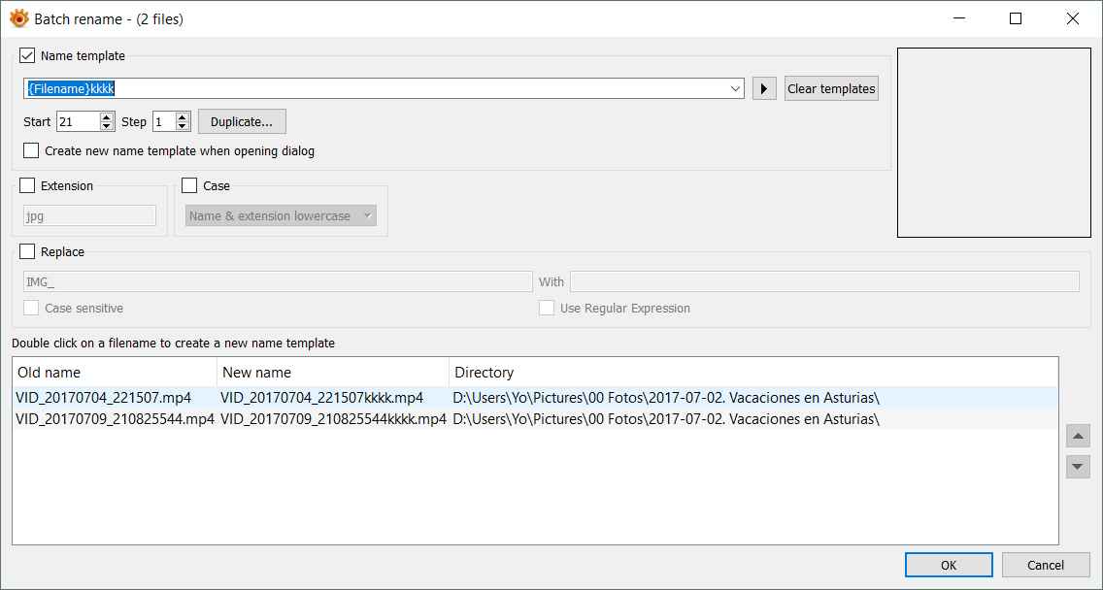The height and width of the screenshot is (590, 1103).
Task: Uncheck the Name template checkbox
Action: point(27,56)
